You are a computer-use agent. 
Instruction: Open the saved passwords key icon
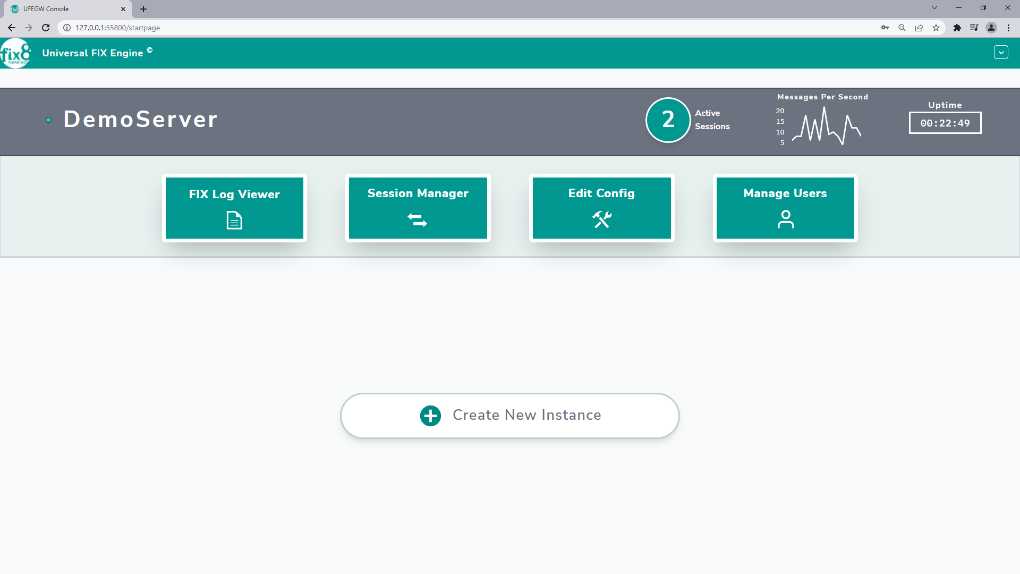tap(885, 28)
